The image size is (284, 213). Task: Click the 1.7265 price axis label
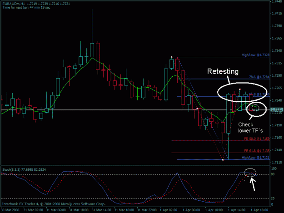click(277, 88)
